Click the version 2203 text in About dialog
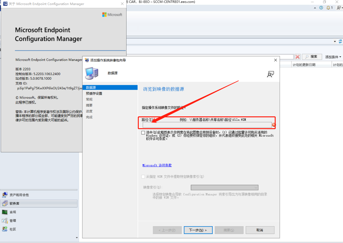Image resolution: width=343 pixels, height=243 pixels. (x=23, y=69)
